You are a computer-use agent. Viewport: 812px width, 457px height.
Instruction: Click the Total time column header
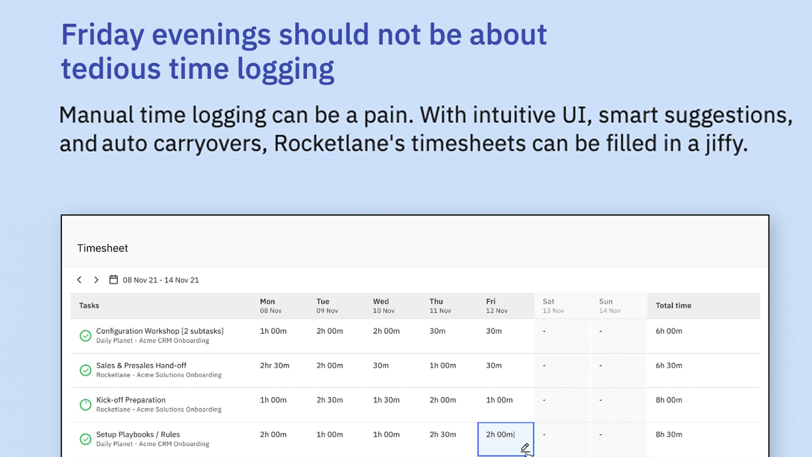click(x=673, y=306)
